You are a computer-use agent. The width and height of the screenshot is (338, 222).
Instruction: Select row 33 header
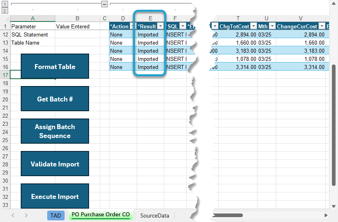pyautogui.click(x=5, y=205)
